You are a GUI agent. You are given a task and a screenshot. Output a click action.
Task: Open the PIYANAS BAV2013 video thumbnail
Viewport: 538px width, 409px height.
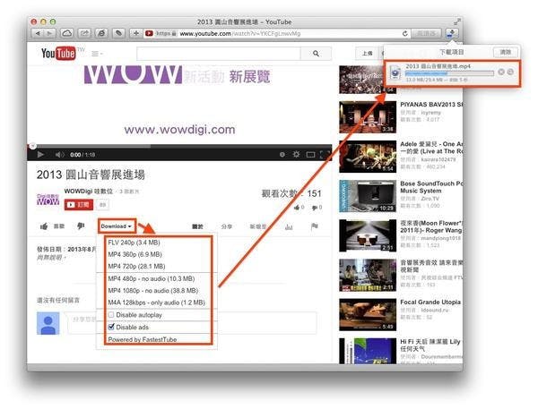(x=368, y=117)
